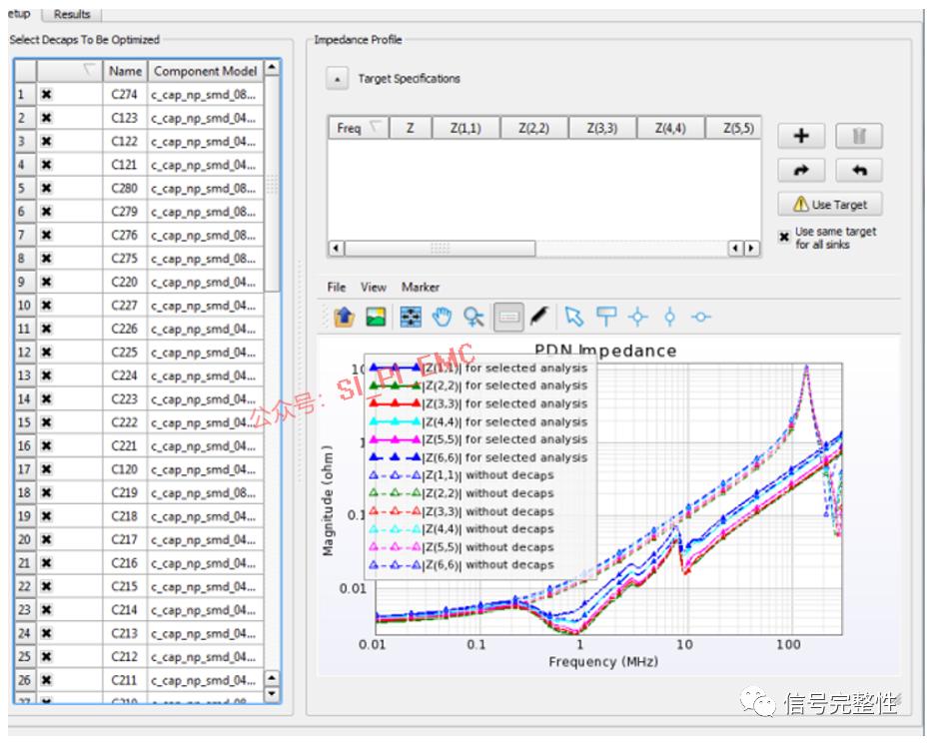Image resolution: width=927 pixels, height=744 pixels.
Task: Click the fit-to-view plot icon
Action: 410,317
